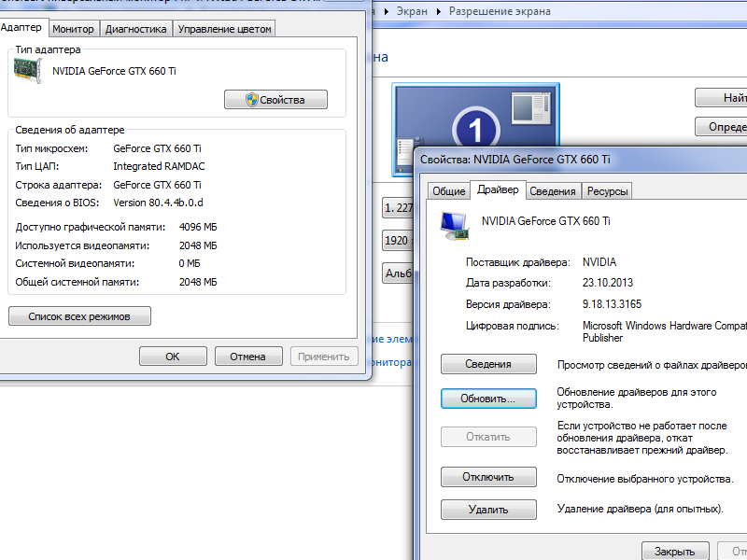Click the Microsoft Windows Hardware Compat digital signature text
Image resolution: width=747 pixels, height=560 pixels.
pos(665,331)
